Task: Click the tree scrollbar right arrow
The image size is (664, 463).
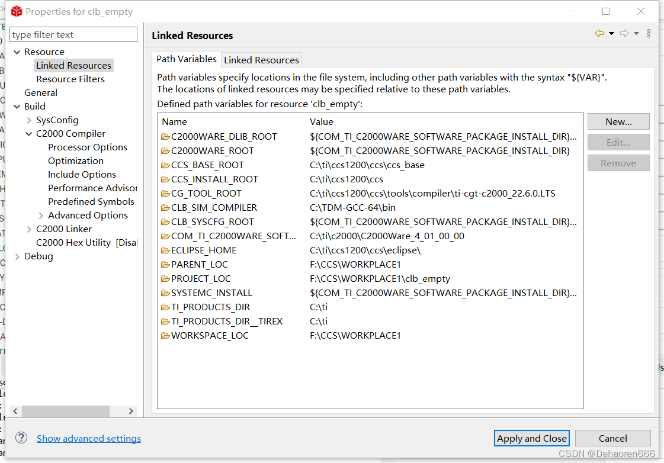Action: 131,411
